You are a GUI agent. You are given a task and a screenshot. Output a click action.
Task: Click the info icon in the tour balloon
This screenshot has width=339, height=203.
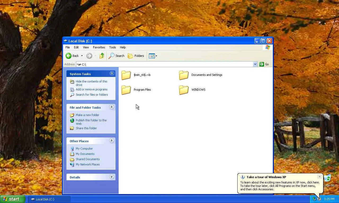click(x=243, y=177)
